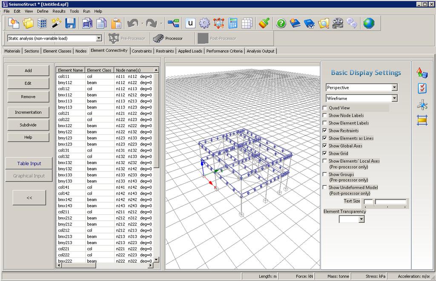This screenshot has height=281, width=436.
Task: Launch the Wizard magic wand icon
Action: pos(57,23)
